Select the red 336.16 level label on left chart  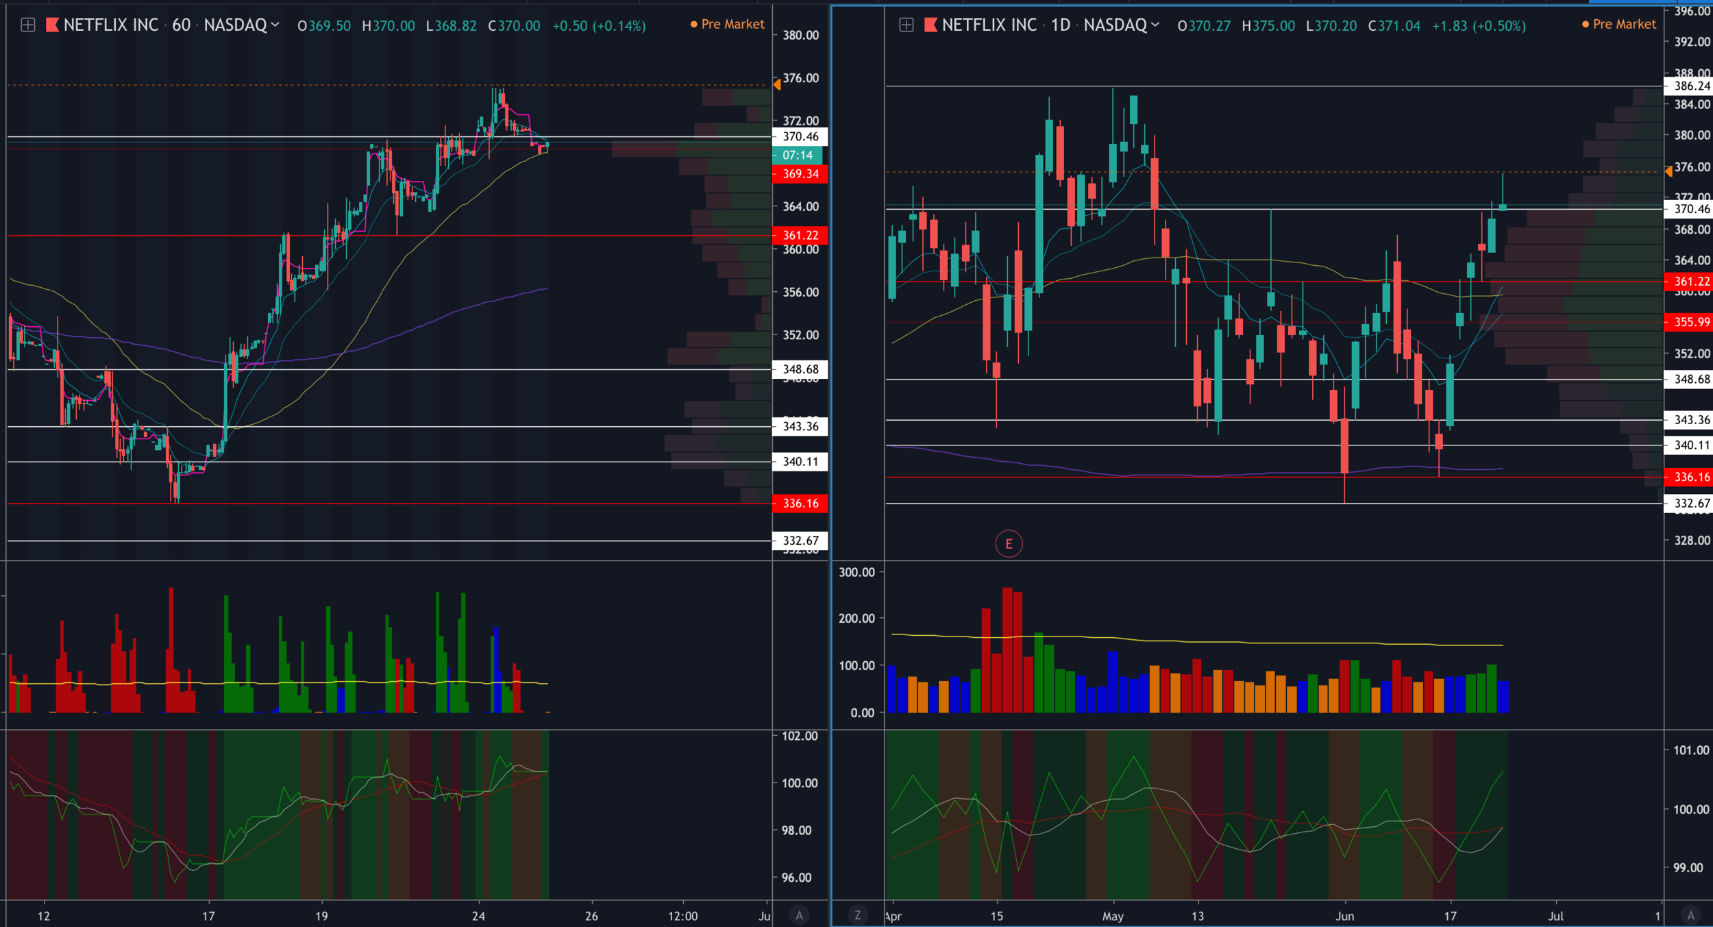[x=800, y=504]
